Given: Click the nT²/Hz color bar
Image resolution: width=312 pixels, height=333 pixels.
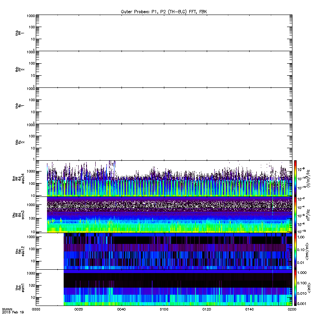Looking at the screenshot, I should (295, 214).
